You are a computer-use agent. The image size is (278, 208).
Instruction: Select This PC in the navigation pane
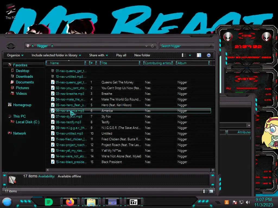click(x=20, y=116)
